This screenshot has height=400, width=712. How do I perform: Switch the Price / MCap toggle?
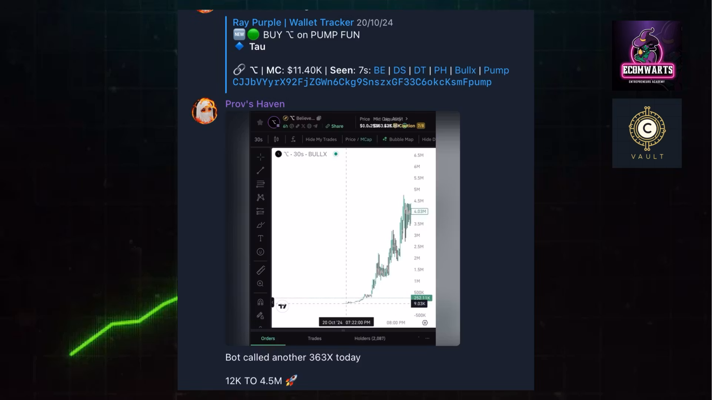(x=358, y=140)
